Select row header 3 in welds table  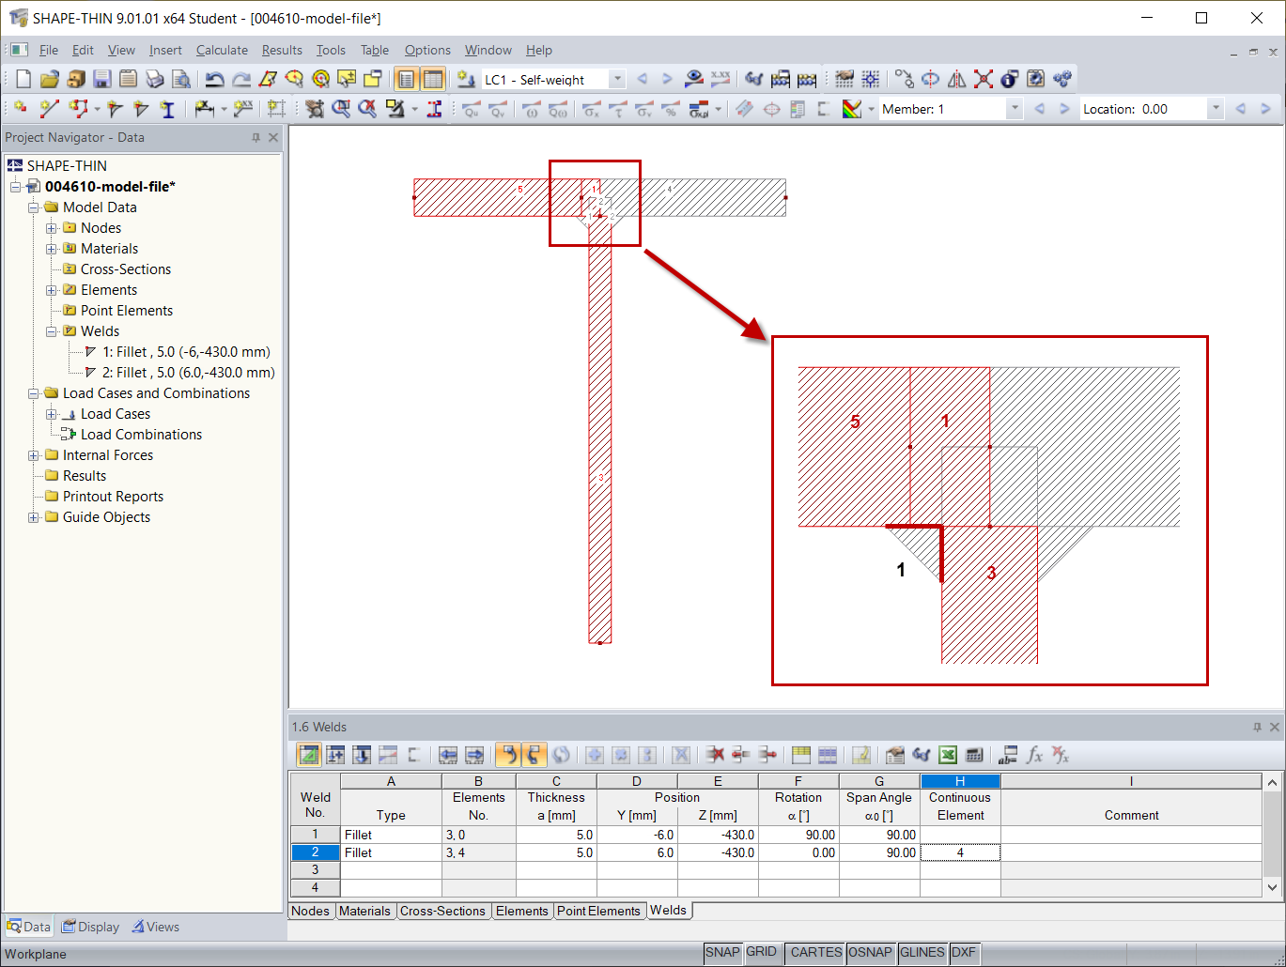(x=315, y=870)
